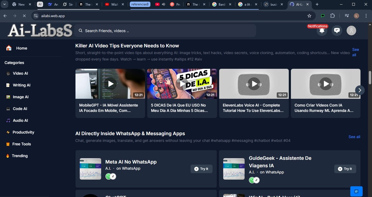This screenshot has width=372, height=197.
Task: Go back to the previous page
Action: tap(5, 16)
